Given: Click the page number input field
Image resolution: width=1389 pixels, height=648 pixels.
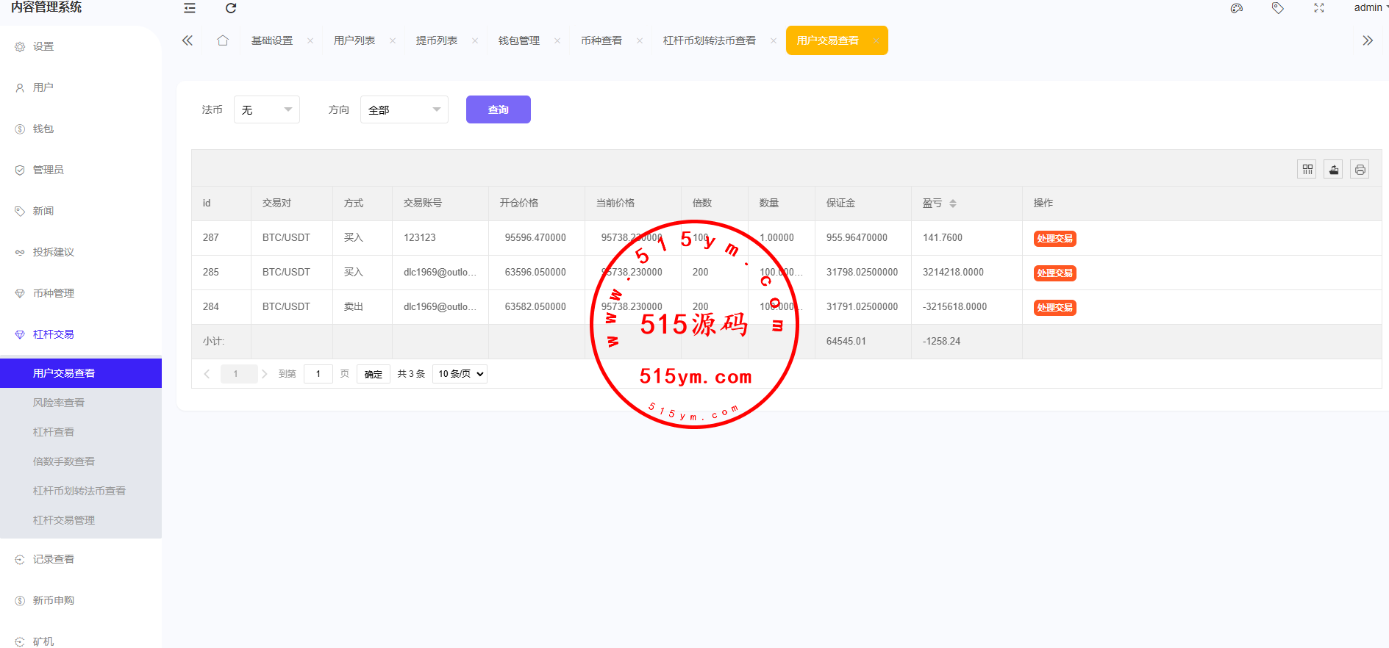Looking at the screenshot, I should pyautogui.click(x=318, y=374).
